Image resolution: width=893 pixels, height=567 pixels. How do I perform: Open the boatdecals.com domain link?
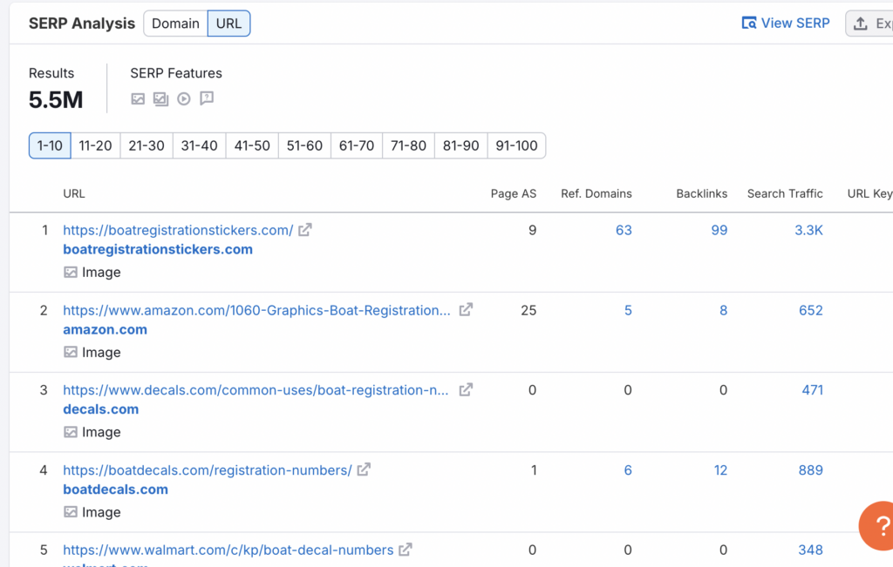coord(116,489)
